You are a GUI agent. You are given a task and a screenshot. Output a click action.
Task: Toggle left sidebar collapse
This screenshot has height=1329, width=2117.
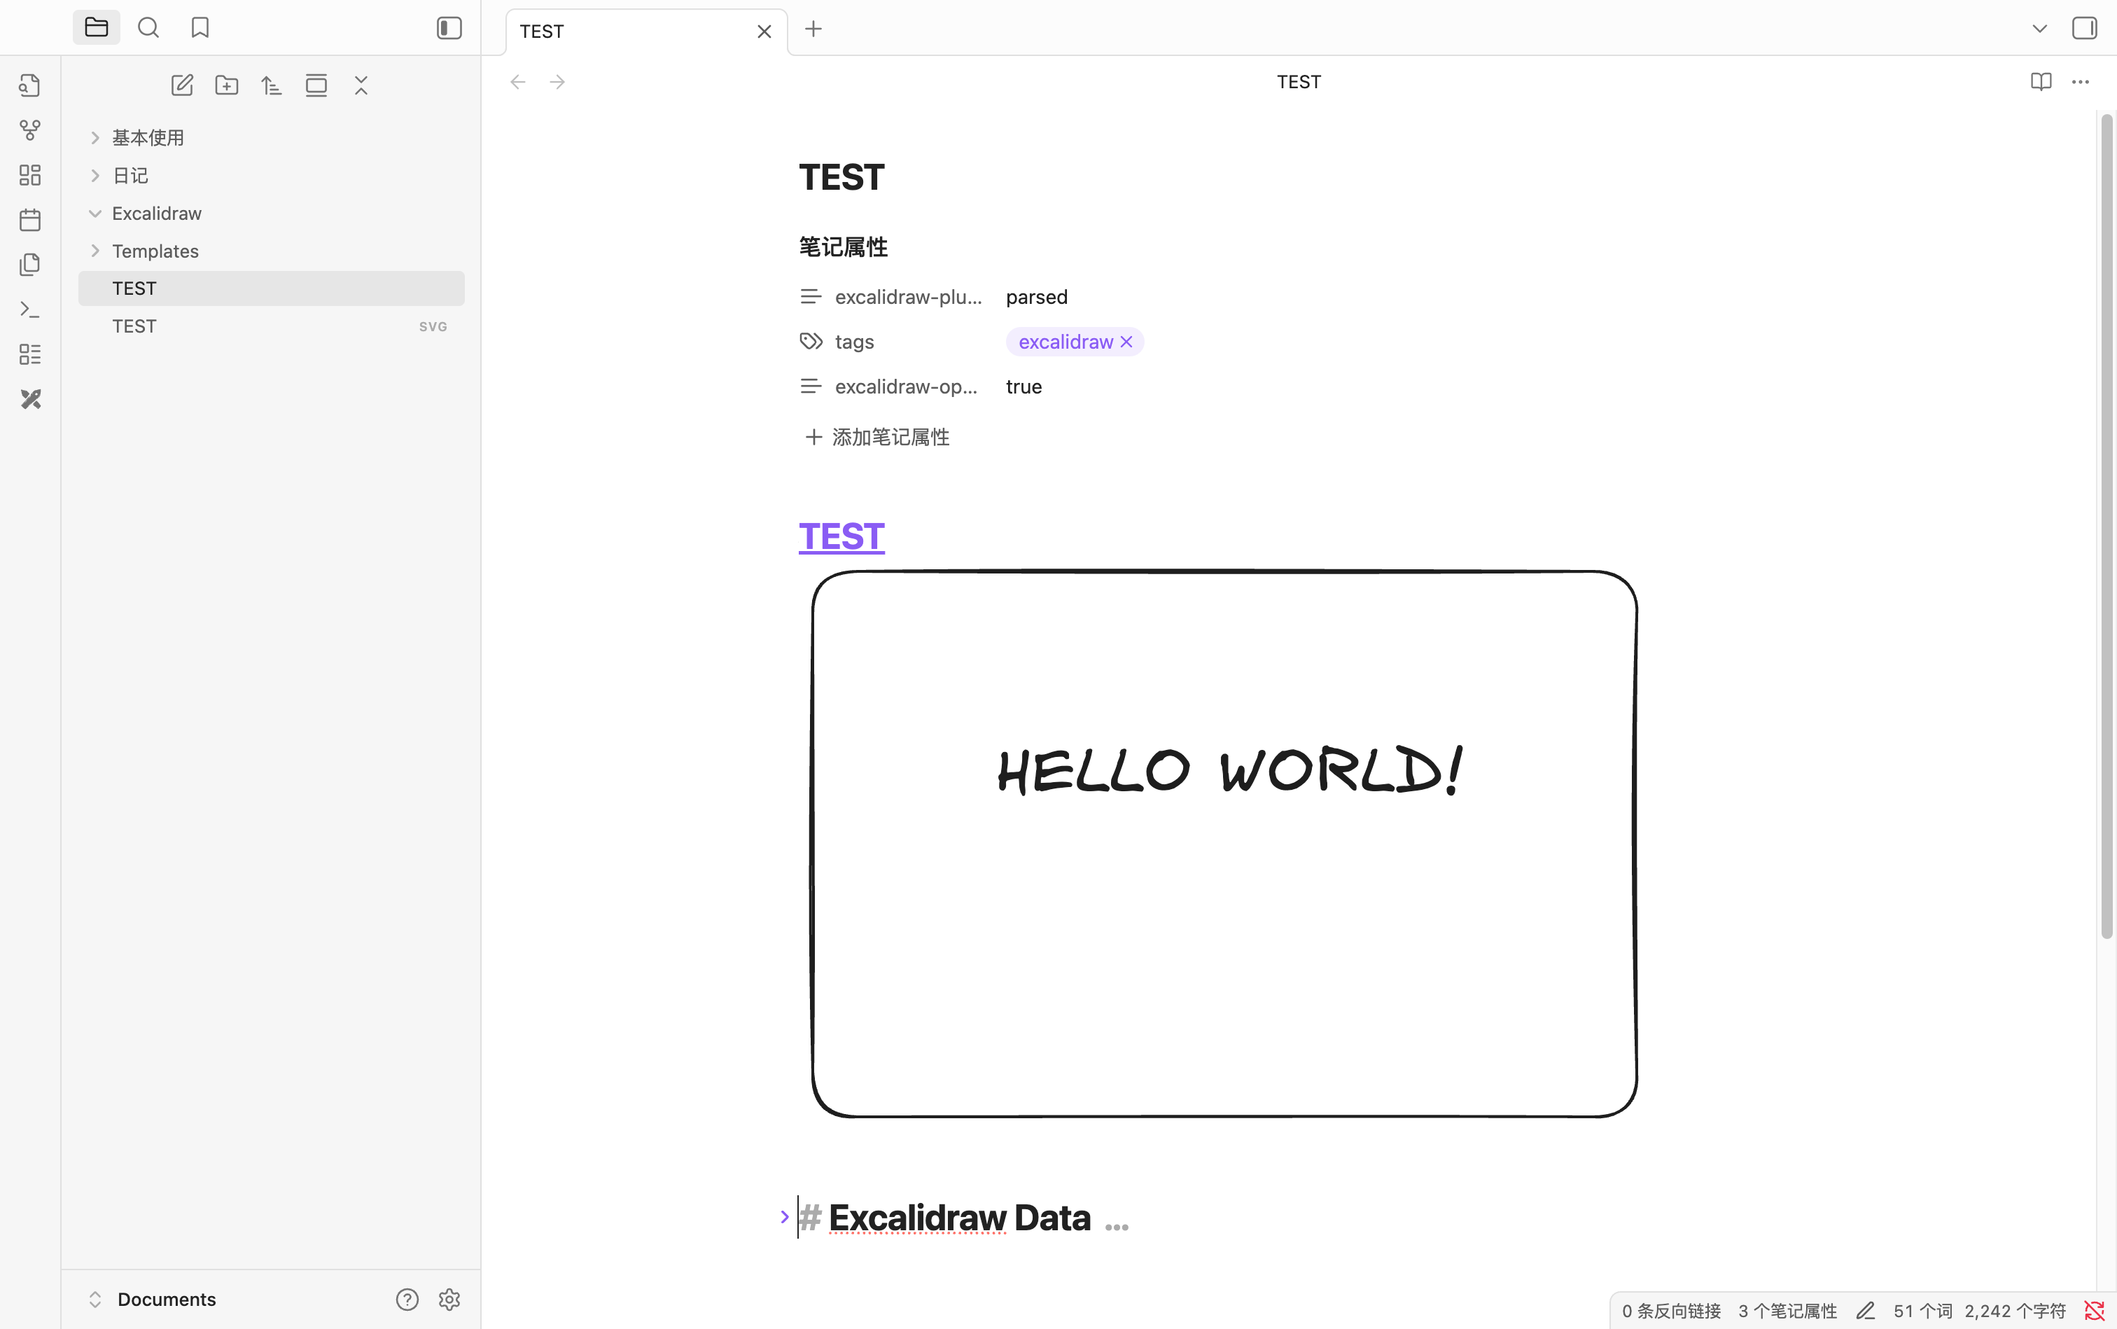pyautogui.click(x=449, y=28)
